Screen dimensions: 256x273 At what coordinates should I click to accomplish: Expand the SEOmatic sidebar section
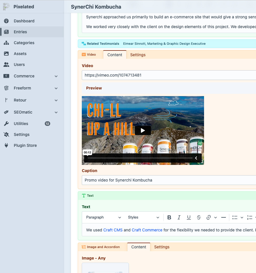(56, 112)
